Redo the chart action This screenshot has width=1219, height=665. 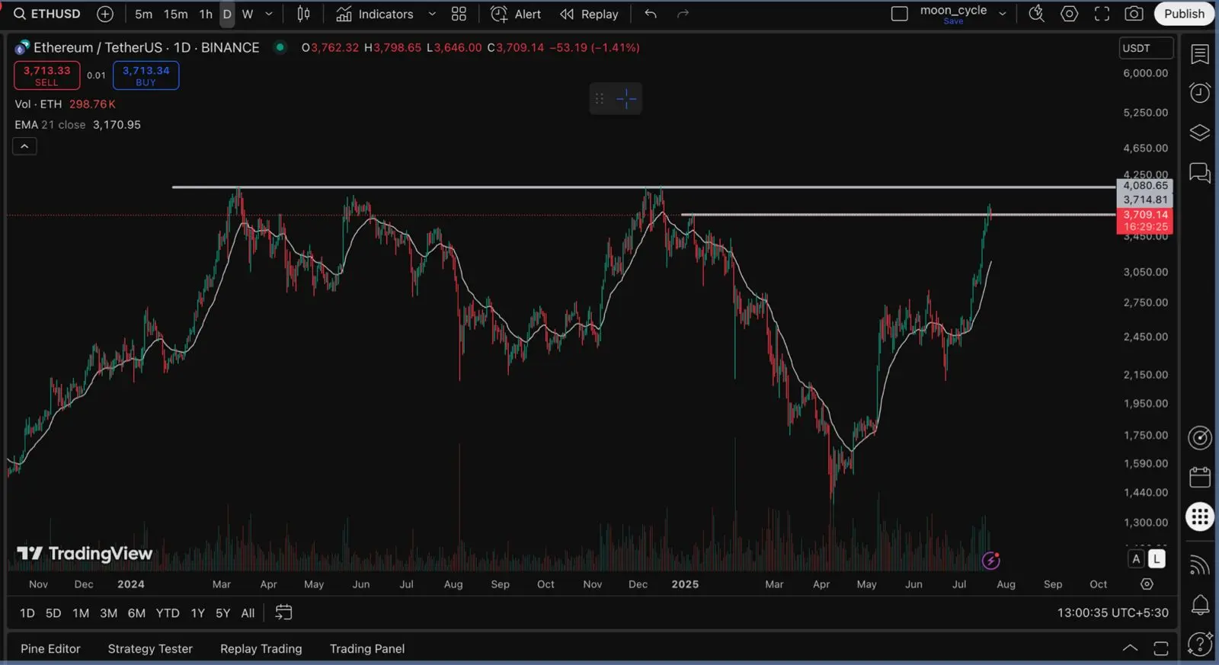click(x=683, y=14)
